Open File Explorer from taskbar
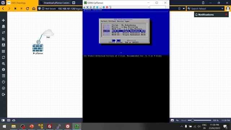 pyautogui.click(x=14, y=126)
